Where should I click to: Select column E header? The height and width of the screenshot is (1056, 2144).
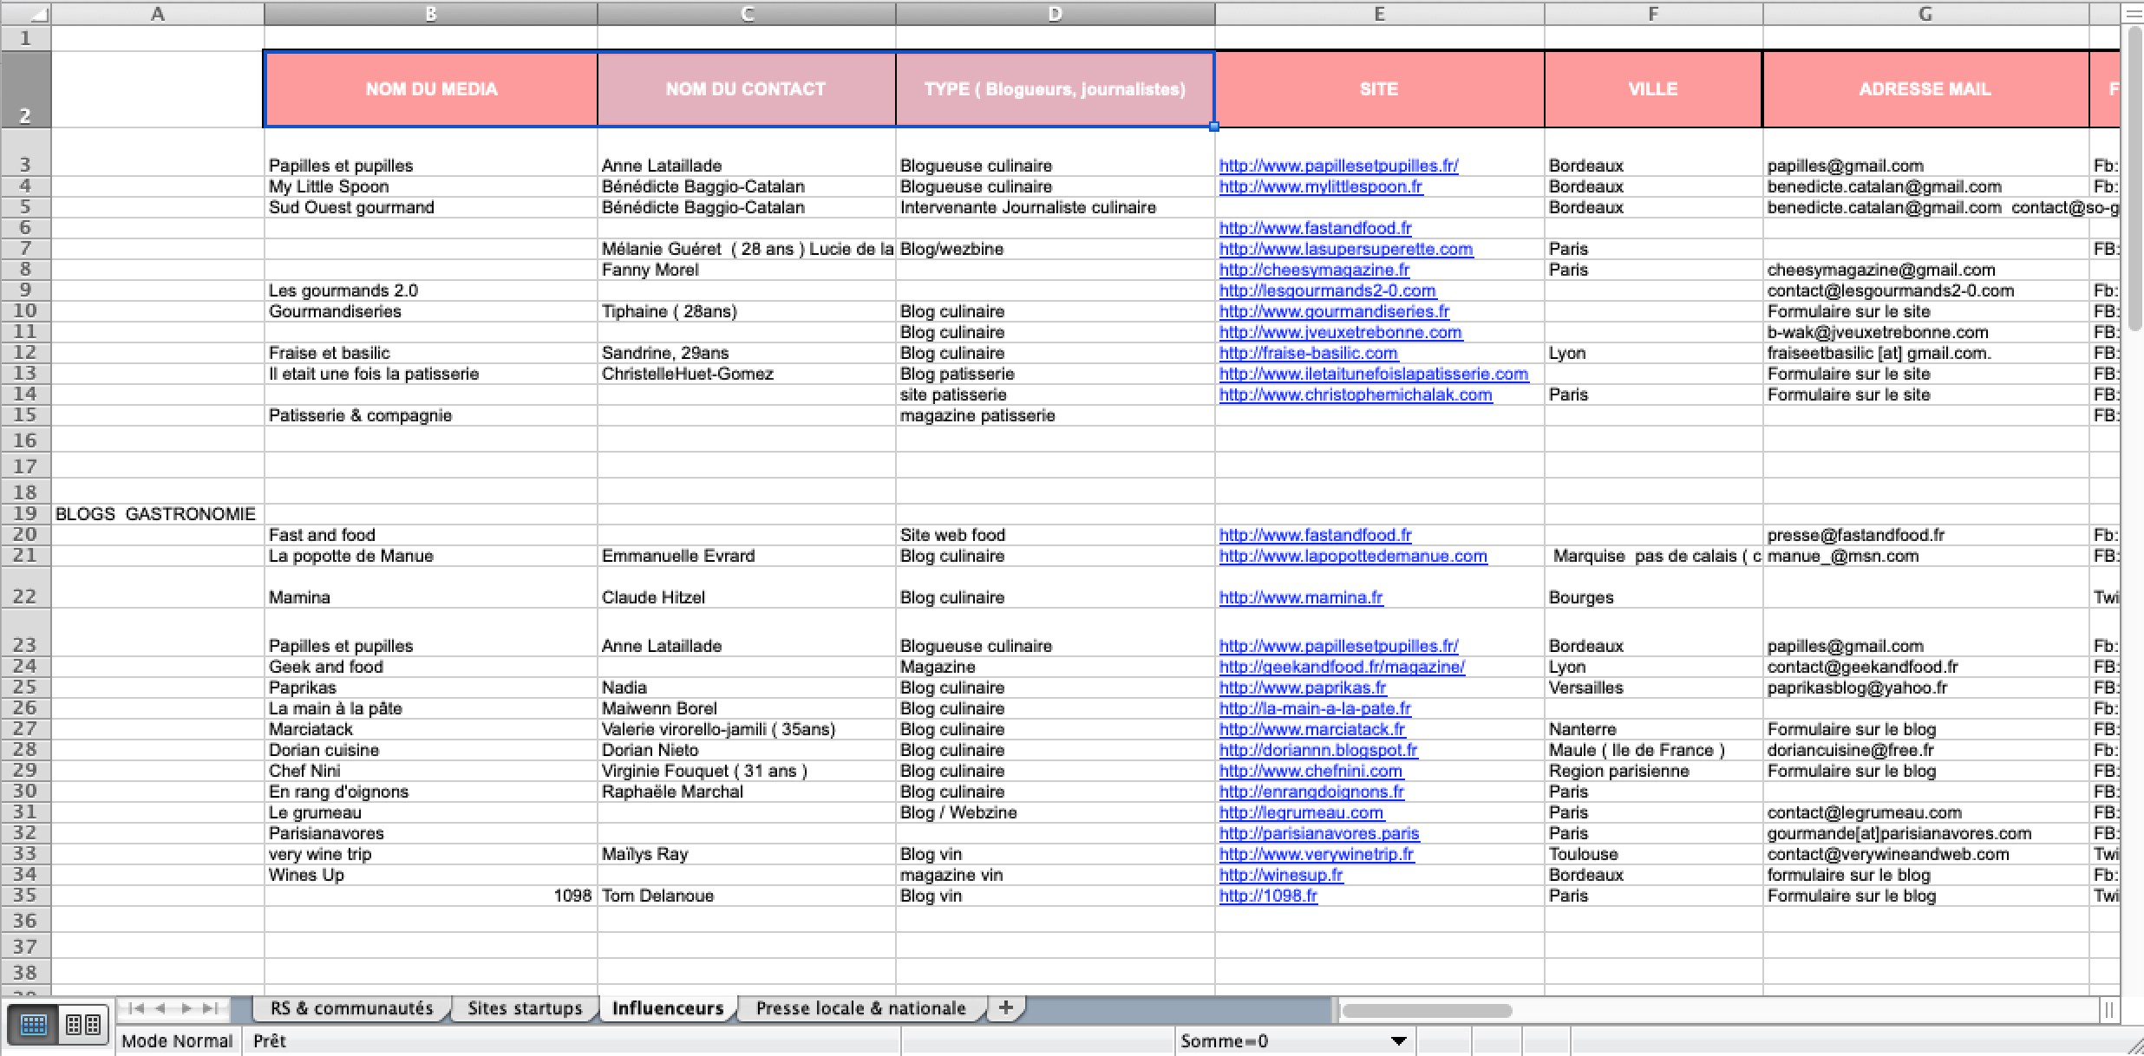tap(1379, 14)
